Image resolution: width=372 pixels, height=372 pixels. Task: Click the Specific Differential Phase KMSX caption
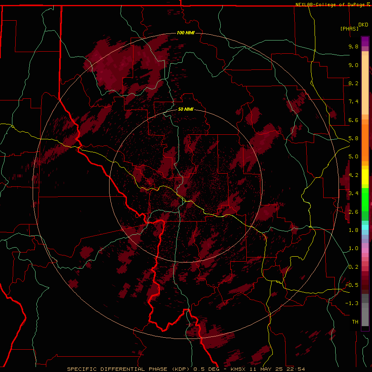tap(186, 369)
